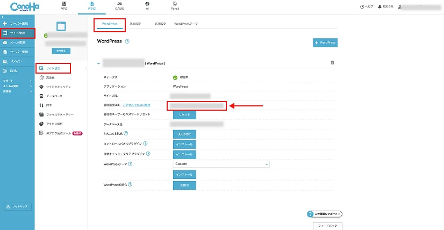Screen dimensions: 444x230
Task: Open サイト管理 in the sidebar
Action: coord(18,33)
